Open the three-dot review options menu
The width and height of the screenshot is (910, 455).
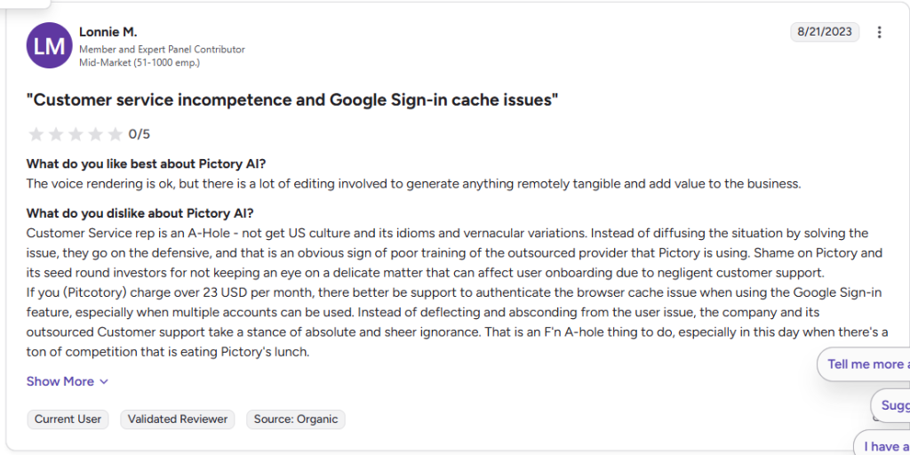[879, 33]
